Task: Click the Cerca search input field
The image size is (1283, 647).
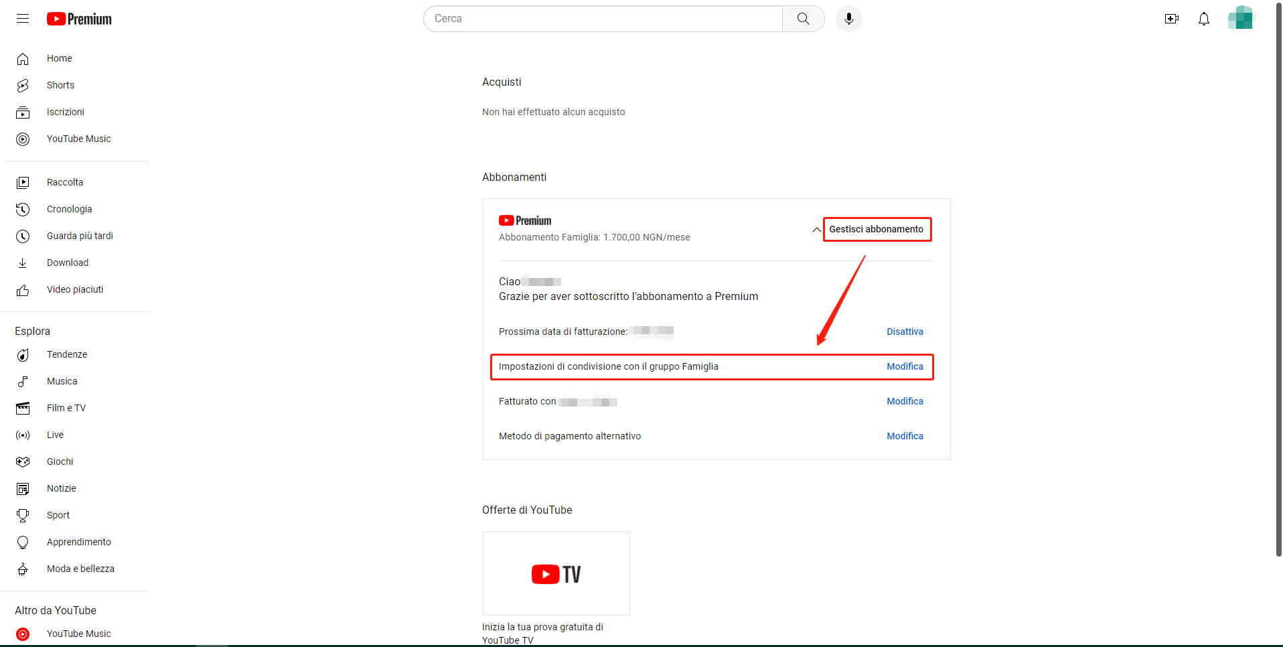Action: [x=603, y=19]
